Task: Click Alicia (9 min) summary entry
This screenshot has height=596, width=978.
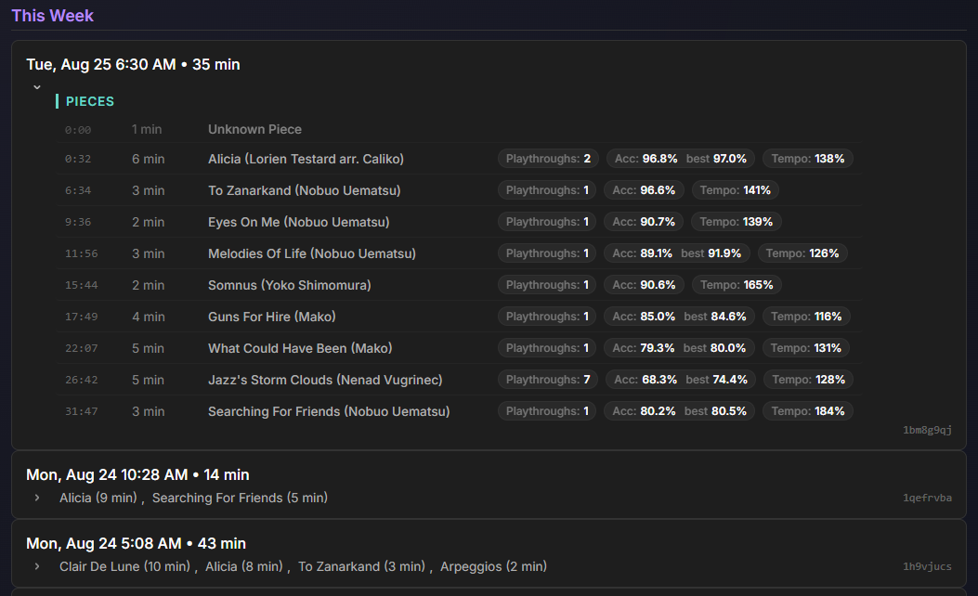Action: [98, 498]
